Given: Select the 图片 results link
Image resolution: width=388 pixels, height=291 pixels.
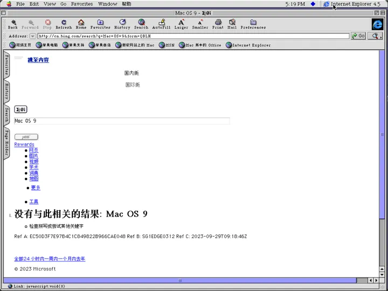Looking at the screenshot, I should click(x=33, y=156).
